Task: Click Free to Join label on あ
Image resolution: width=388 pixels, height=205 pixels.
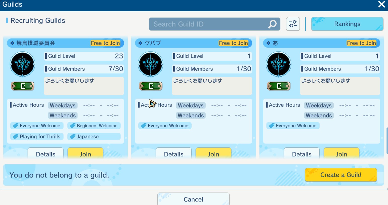Action: (x=361, y=43)
